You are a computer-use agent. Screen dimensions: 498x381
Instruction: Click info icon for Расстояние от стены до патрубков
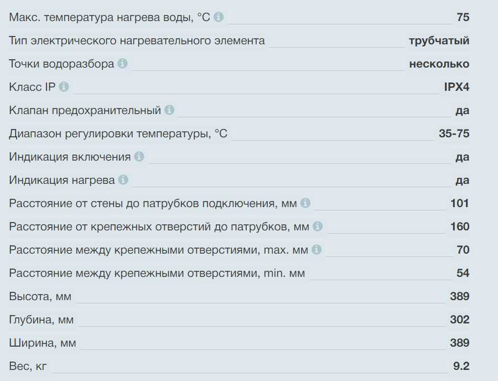[x=305, y=203]
